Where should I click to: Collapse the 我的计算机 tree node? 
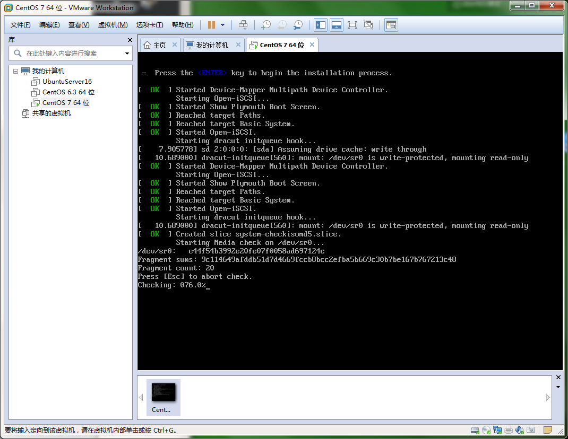point(15,71)
